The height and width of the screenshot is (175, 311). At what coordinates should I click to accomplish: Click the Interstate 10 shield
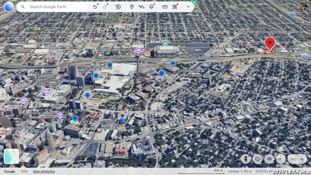(293, 15)
